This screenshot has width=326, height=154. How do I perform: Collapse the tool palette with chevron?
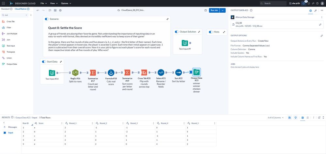pyautogui.click(x=31, y=15)
